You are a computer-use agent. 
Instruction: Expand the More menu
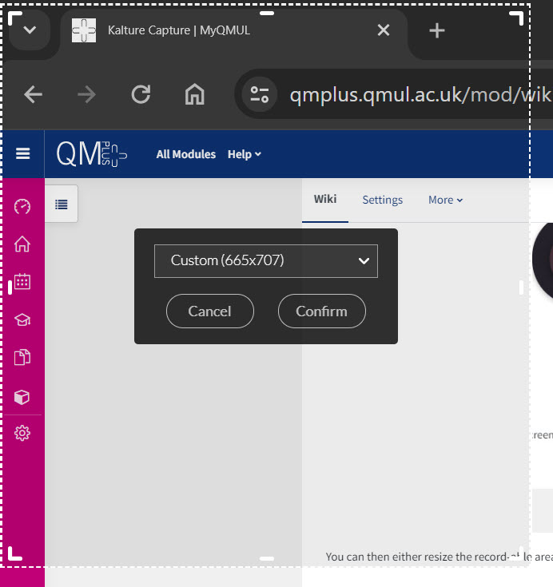445,200
